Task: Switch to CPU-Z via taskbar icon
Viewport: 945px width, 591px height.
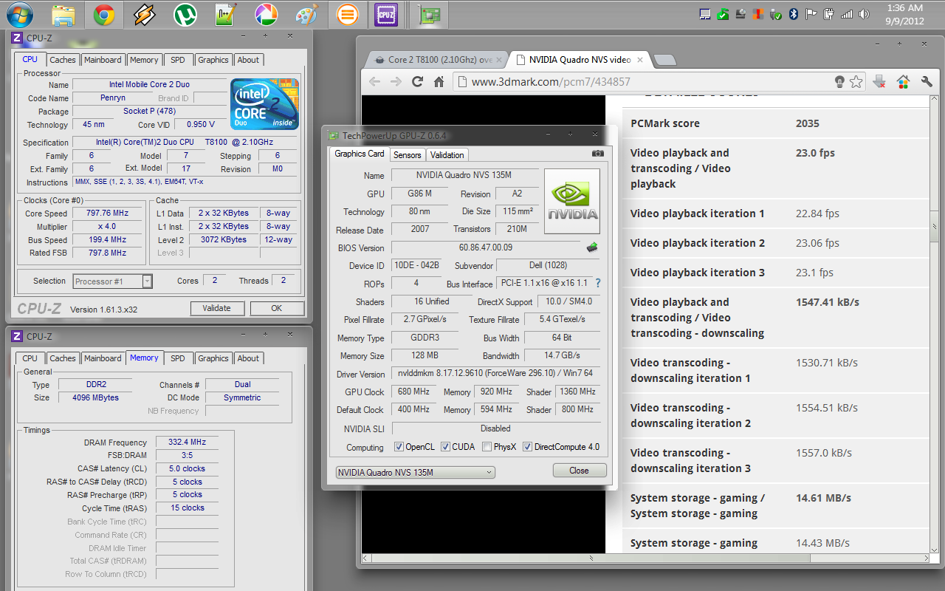Action: pos(385,14)
